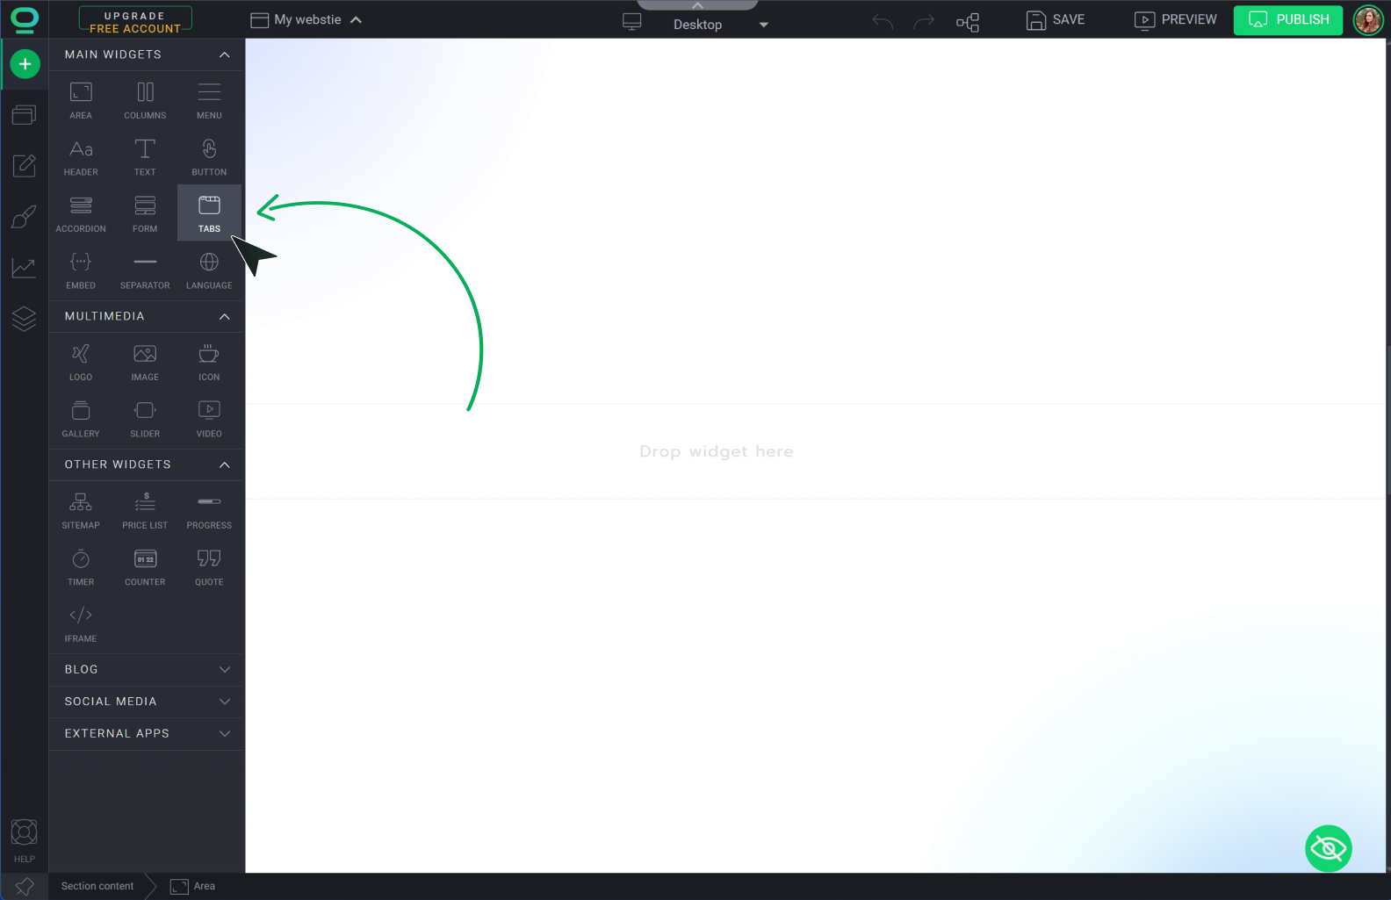This screenshot has height=900, width=1391.
Task: Click the Save button
Action: (1056, 19)
